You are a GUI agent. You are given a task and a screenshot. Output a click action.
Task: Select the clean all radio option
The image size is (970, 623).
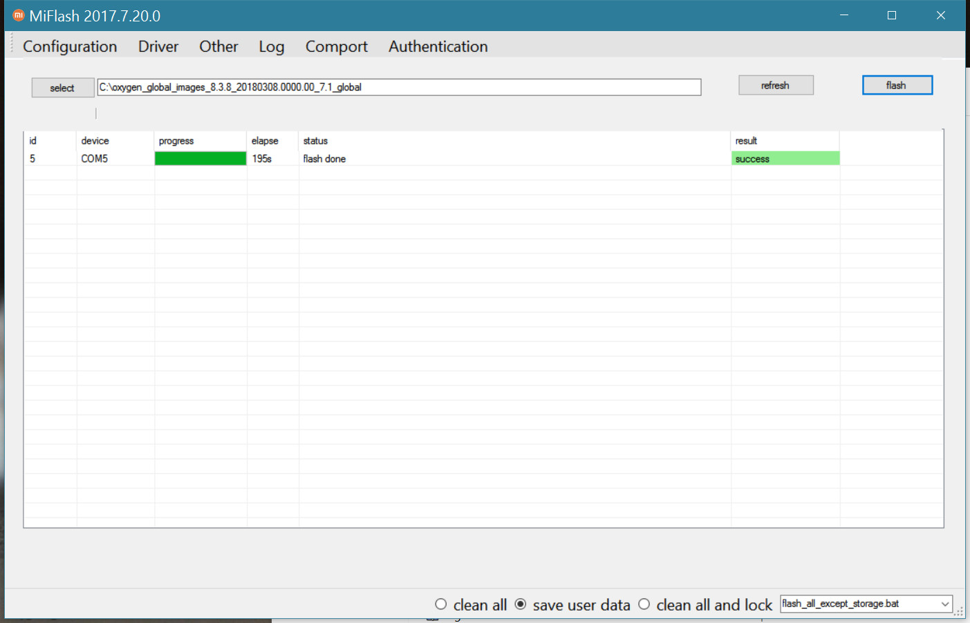(441, 604)
